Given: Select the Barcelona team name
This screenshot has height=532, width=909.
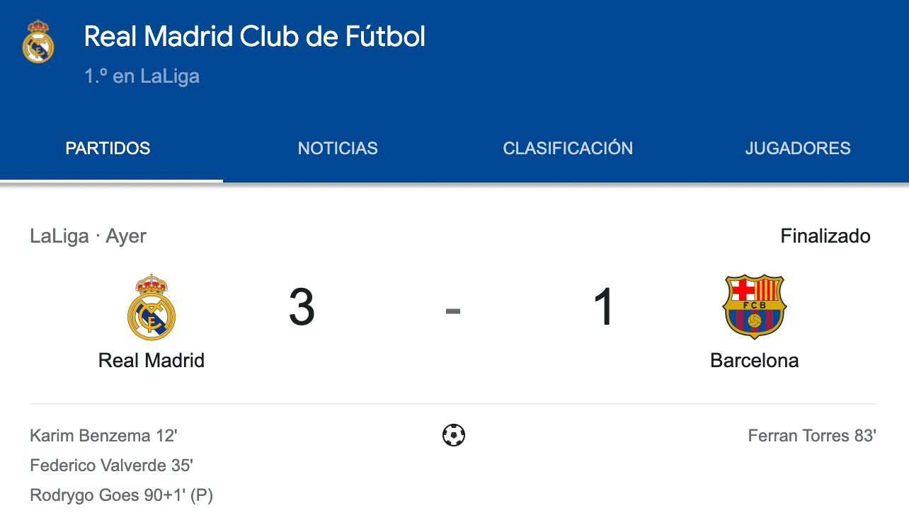Looking at the screenshot, I should 754,360.
